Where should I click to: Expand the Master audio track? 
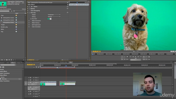coord(34,96)
